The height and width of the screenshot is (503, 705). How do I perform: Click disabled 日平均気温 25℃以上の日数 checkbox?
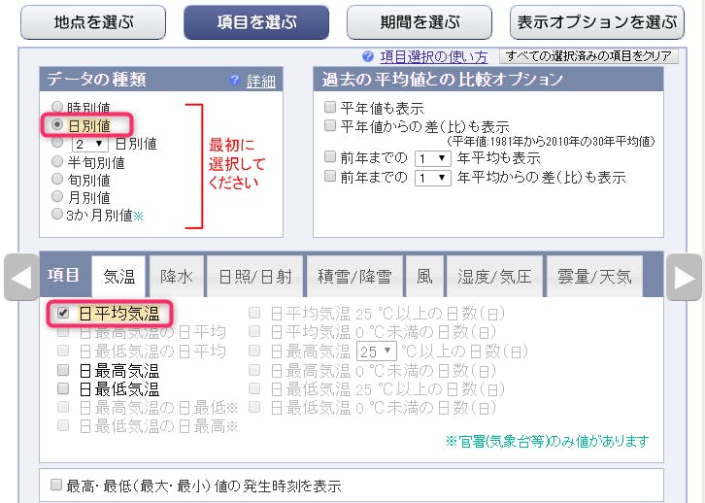point(254,313)
